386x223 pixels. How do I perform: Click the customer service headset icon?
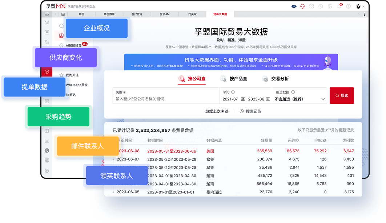[302, 6]
